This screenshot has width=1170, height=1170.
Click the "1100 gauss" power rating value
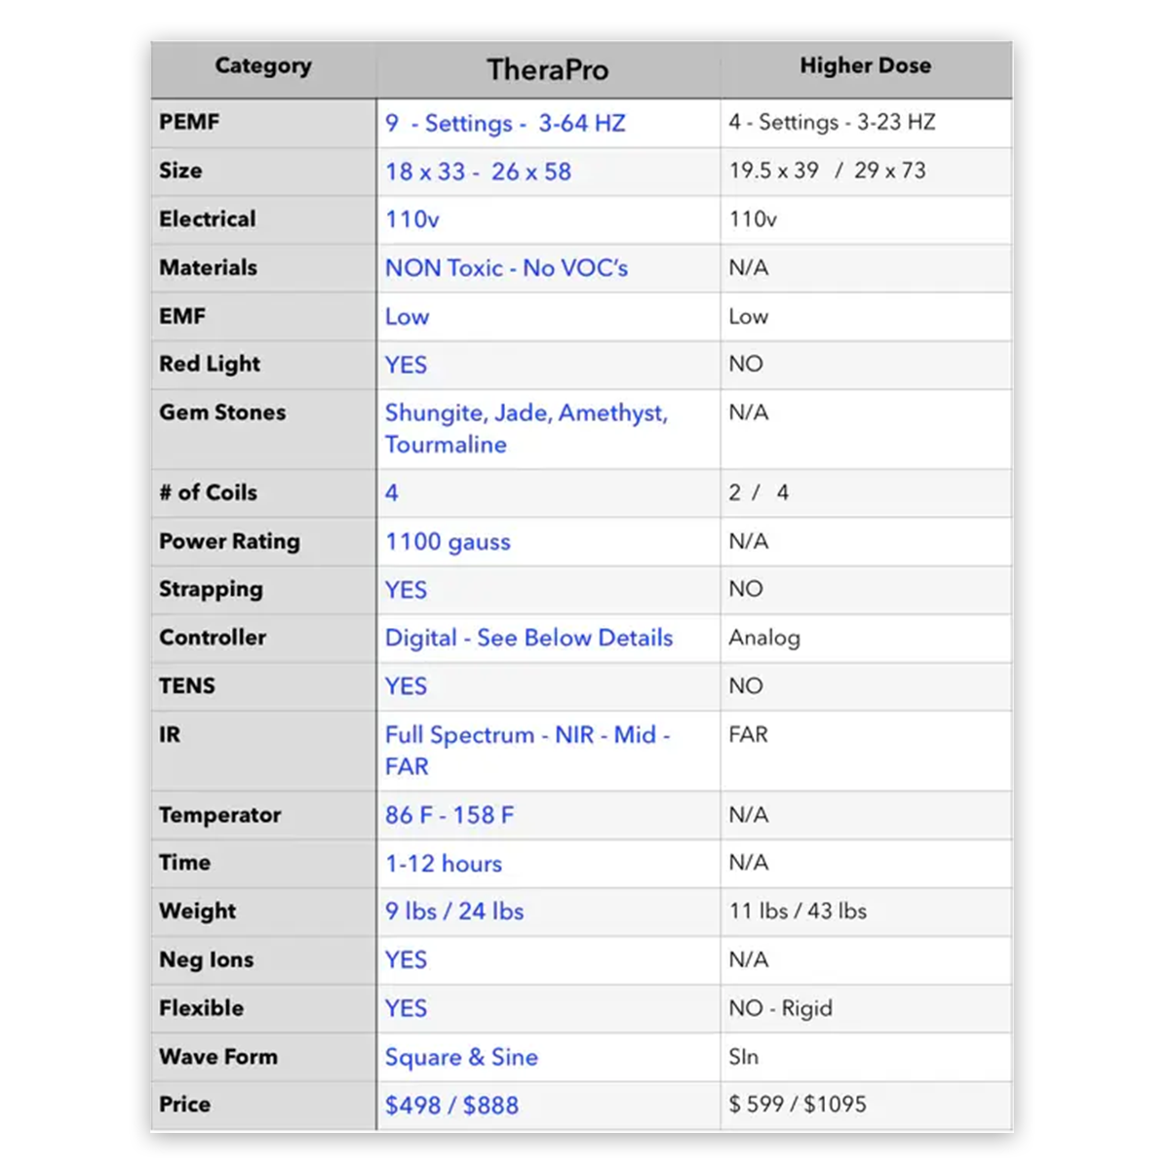448,542
